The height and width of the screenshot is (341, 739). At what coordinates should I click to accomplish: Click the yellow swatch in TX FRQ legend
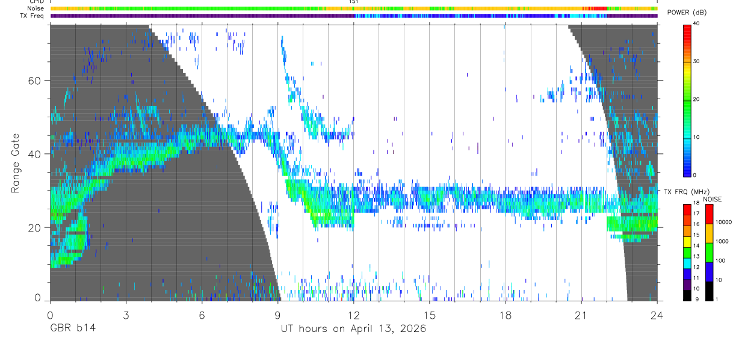687,241
